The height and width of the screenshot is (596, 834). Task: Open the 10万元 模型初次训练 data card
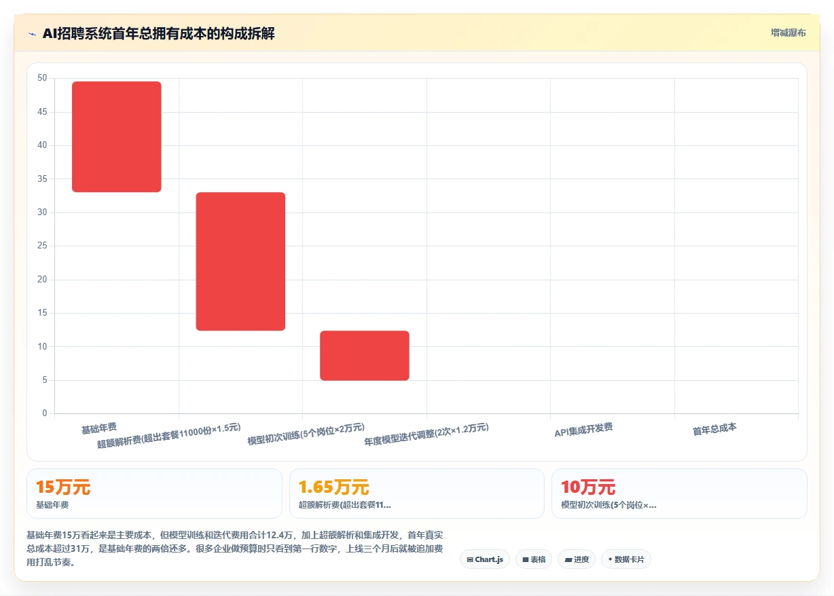[x=679, y=493]
